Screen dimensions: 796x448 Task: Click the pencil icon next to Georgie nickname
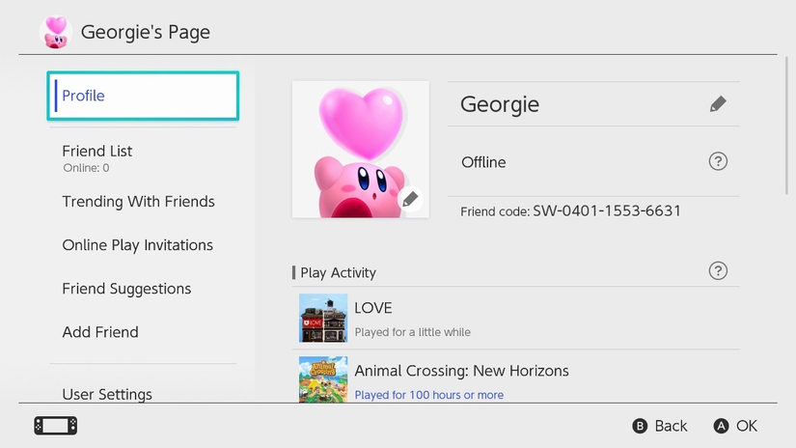pos(717,104)
